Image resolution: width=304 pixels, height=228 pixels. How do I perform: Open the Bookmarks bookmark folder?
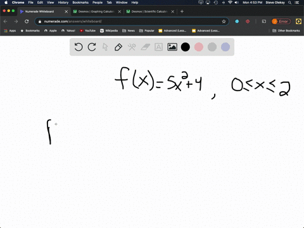(x=30, y=30)
